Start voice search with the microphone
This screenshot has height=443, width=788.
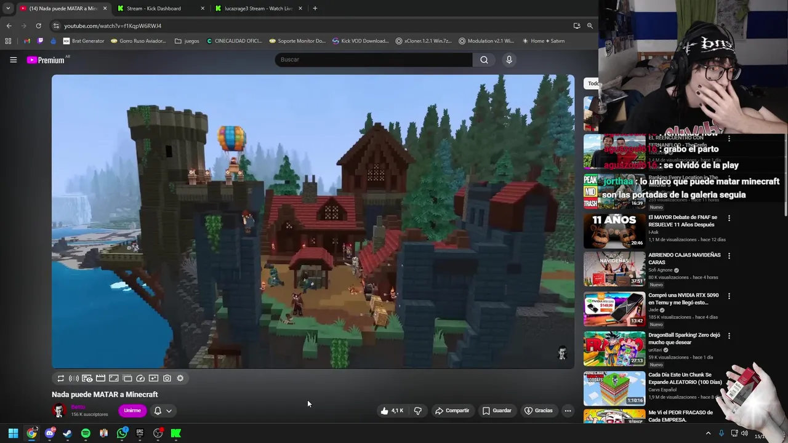[509, 60]
